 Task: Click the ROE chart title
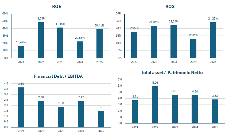pyautogui.click(x=57, y=6)
